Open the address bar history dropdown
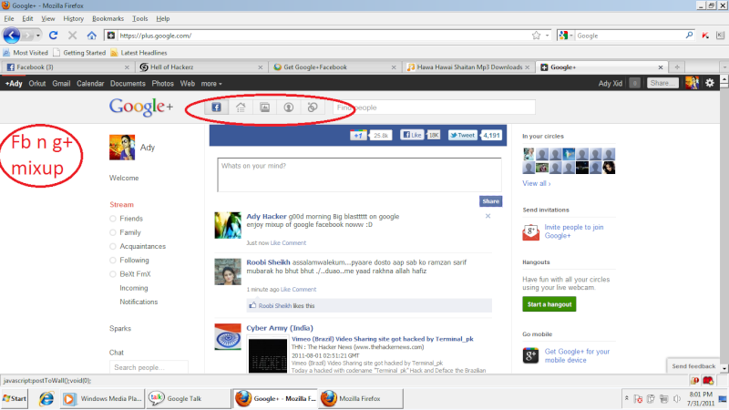This screenshot has height=410, width=729. click(548, 36)
